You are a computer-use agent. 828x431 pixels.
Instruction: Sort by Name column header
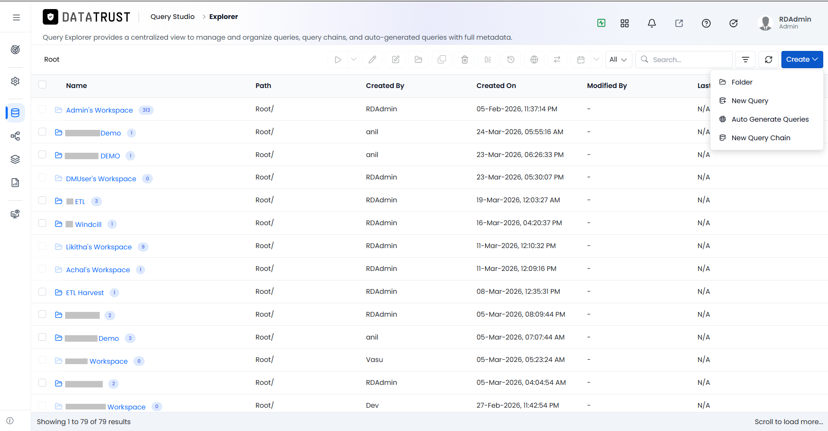coord(76,85)
